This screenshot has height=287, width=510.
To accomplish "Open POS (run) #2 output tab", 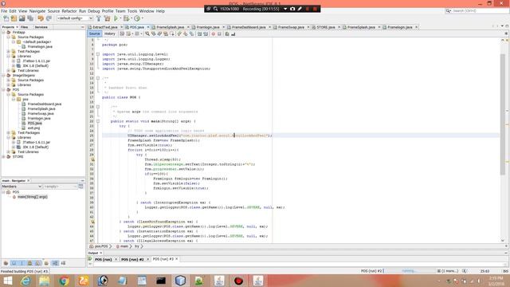I will [x=132, y=259].
